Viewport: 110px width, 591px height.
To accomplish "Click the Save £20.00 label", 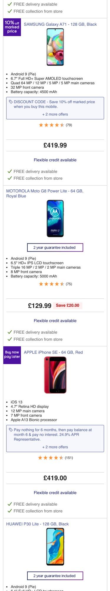I will (x=68, y=305).
